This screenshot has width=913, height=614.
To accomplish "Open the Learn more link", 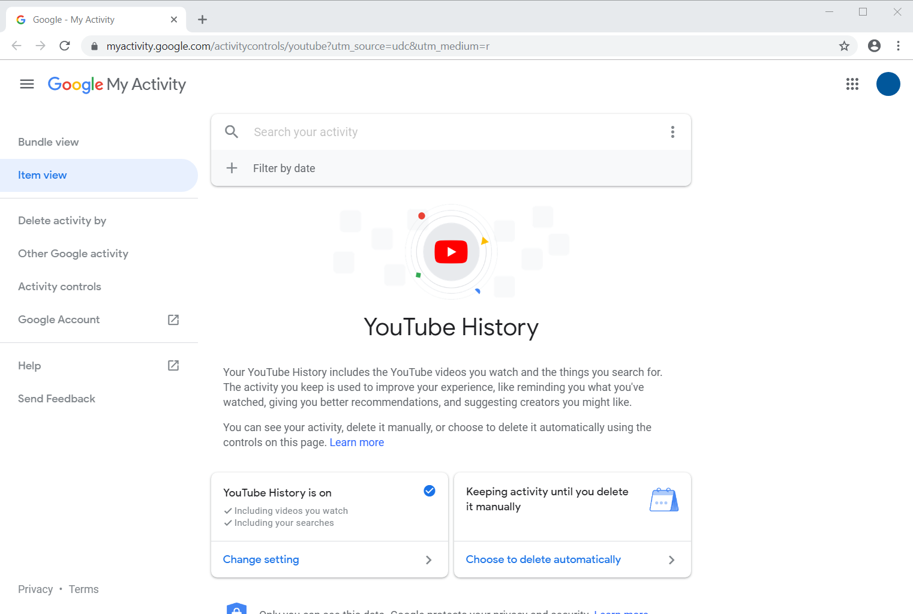I will [356, 442].
